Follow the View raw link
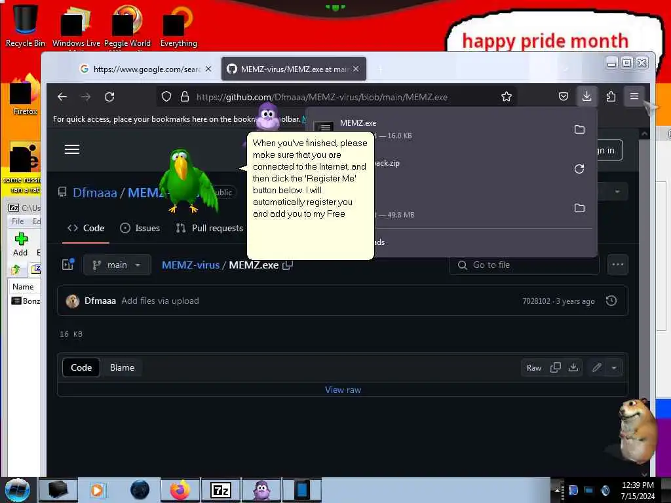 point(343,390)
